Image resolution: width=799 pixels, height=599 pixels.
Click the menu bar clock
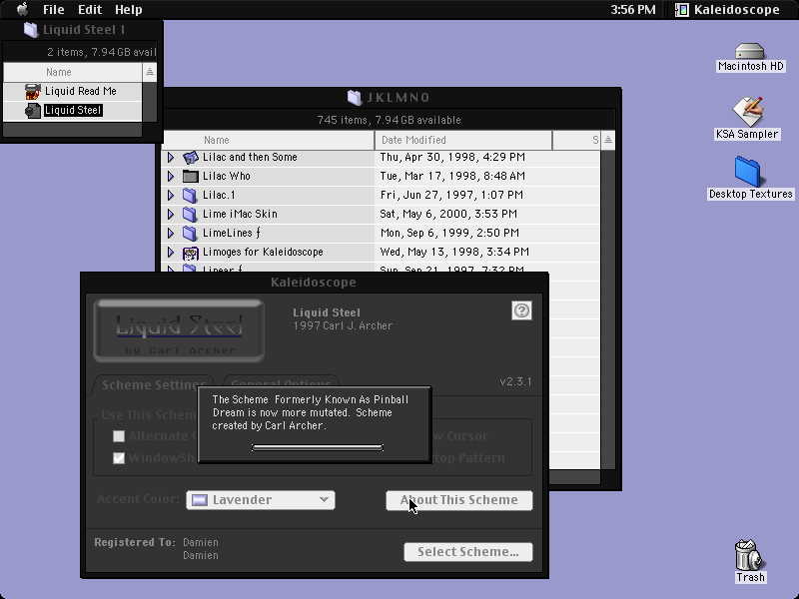pyautogui.click(x=633, y=9)
